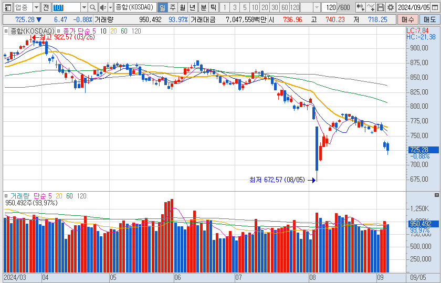Screen dimensions: 441x283
Task: Click the 매수 buy button
Action: tap(408, 20)
